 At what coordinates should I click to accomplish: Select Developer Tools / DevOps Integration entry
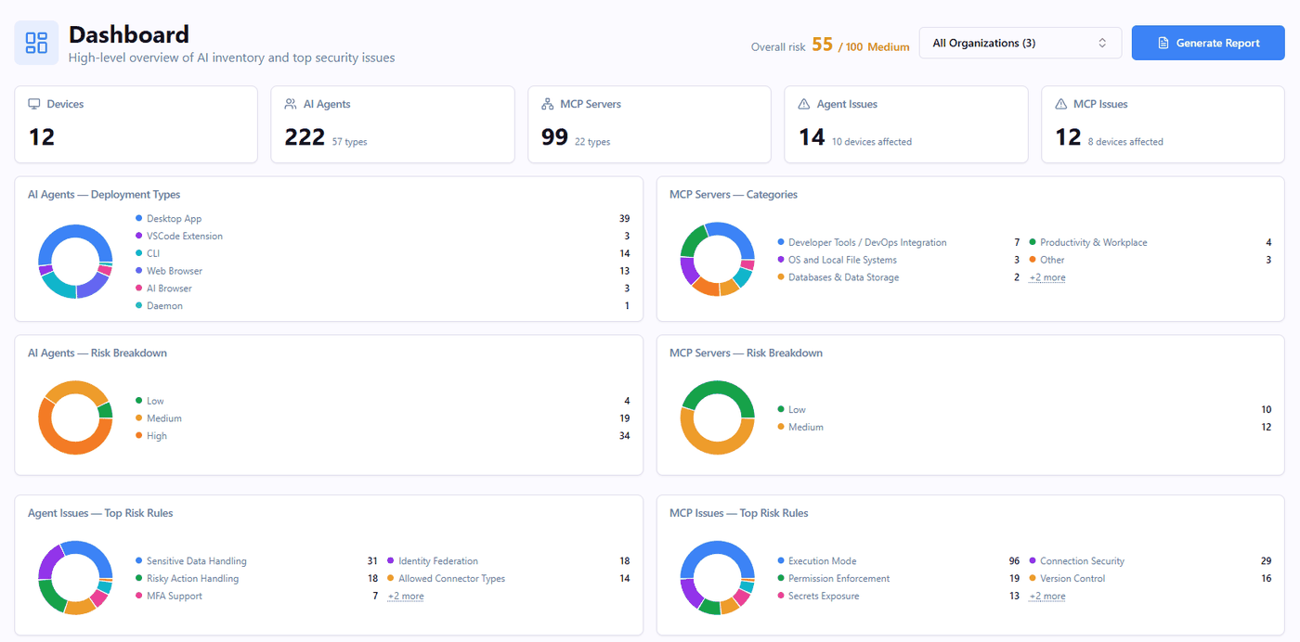point(899,242)
